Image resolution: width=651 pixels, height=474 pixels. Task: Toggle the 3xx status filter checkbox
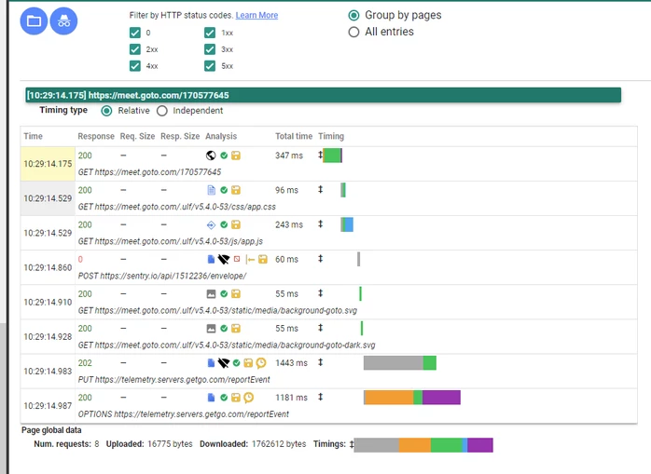click(210, 49)
